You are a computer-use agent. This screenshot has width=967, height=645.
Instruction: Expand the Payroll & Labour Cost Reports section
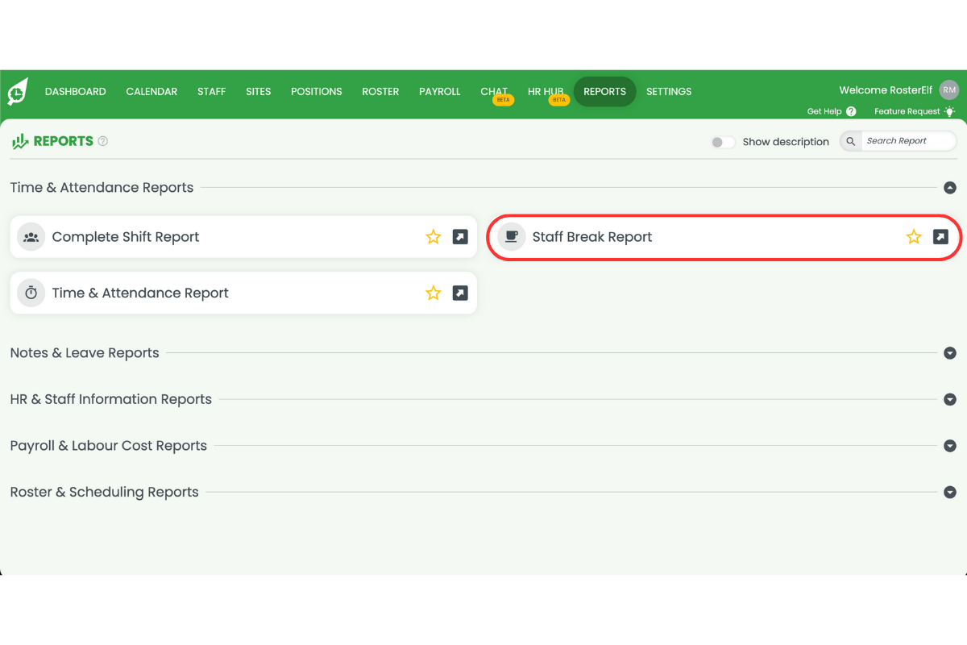coord(950,445)
